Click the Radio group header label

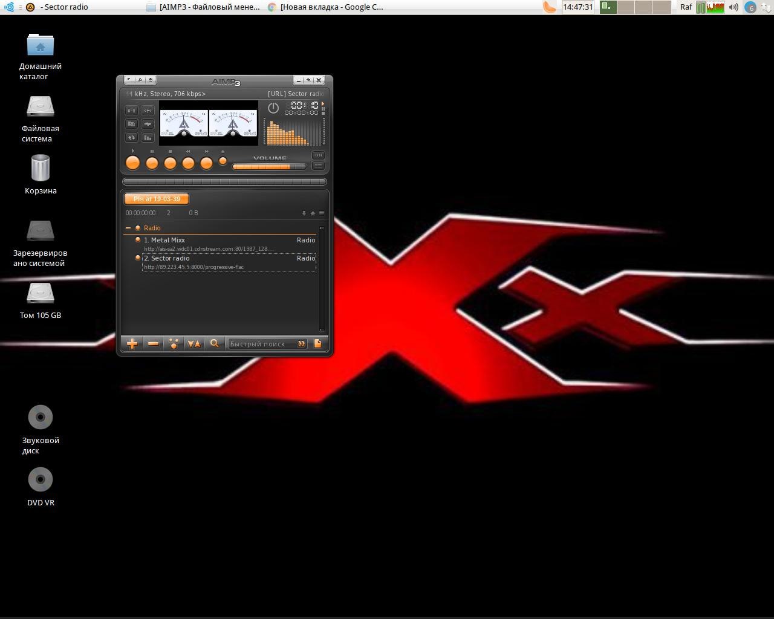pyautogui.click(x=152, y=228)
